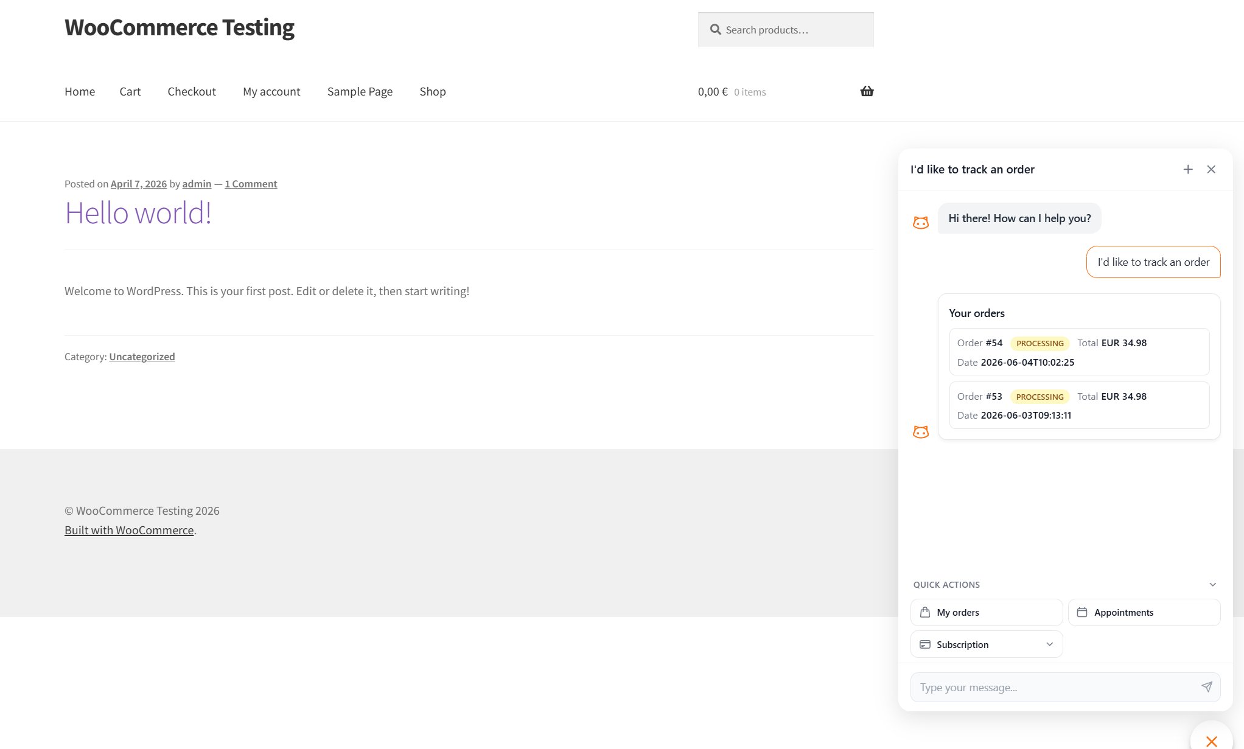
Task: Click the Total EUR 34.98 on Order #53
Action: 1112,396
